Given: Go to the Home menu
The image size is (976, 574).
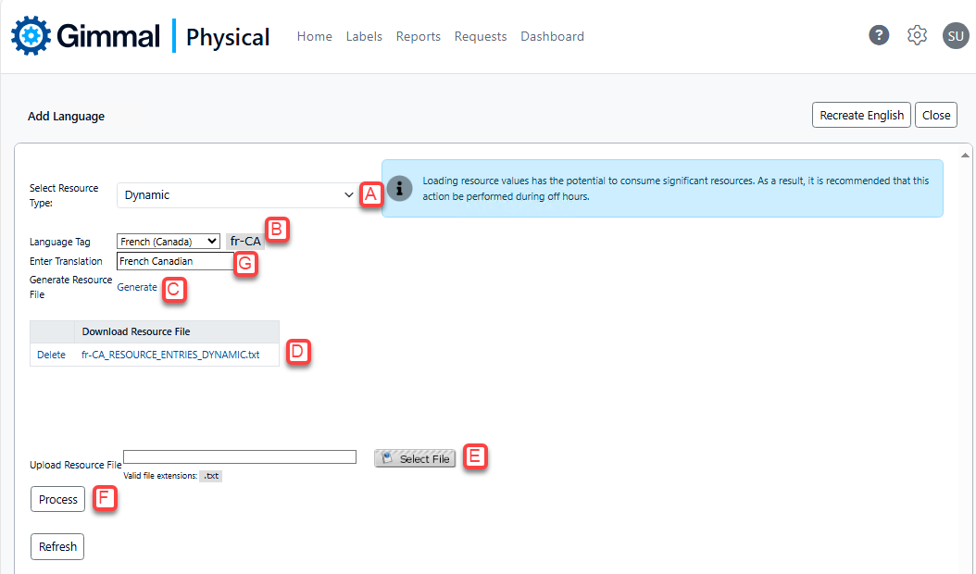Looking at the screenshot, I should [314, 37].
